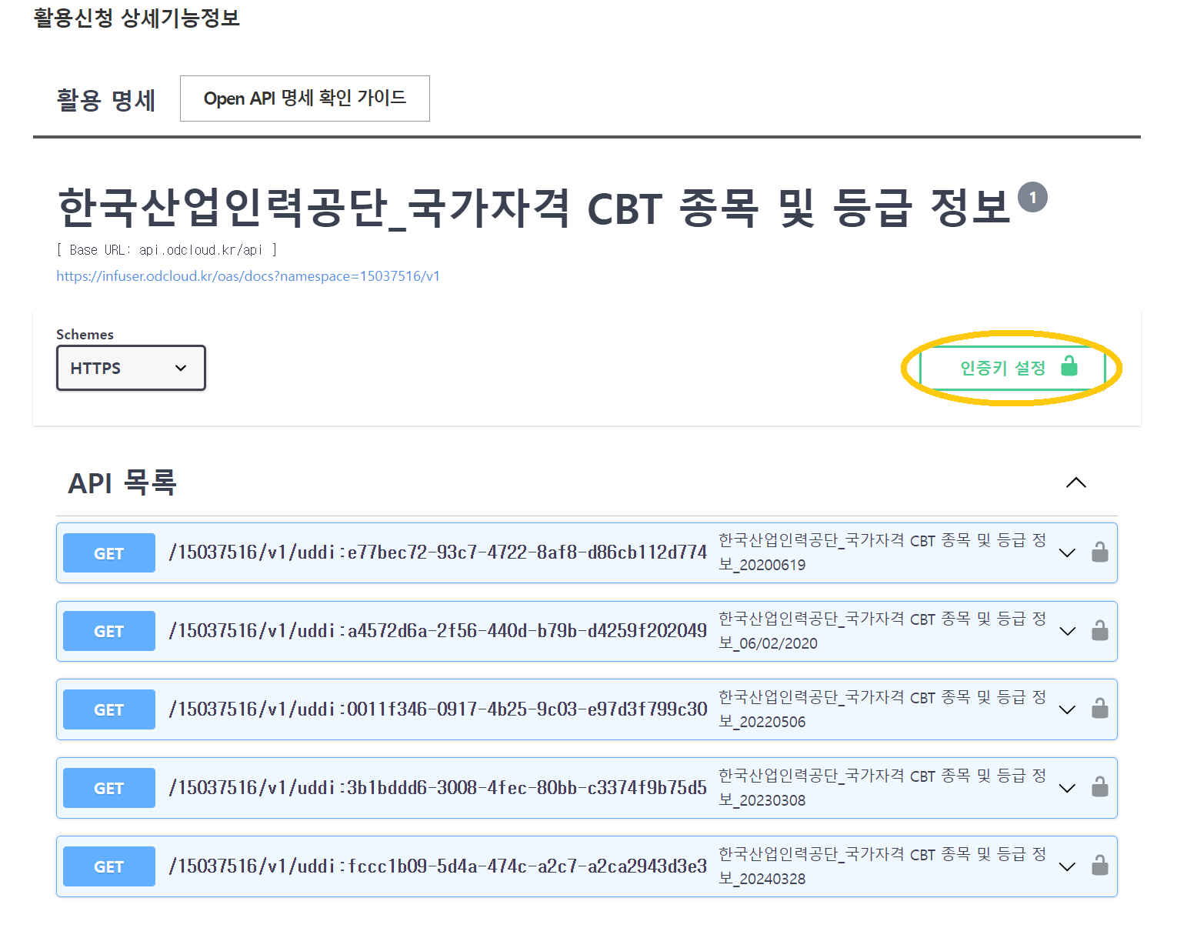The height and width of the screenshot is (938, 1197).
Task: Click the description ending 보_20240328
Action: [882, 866]
